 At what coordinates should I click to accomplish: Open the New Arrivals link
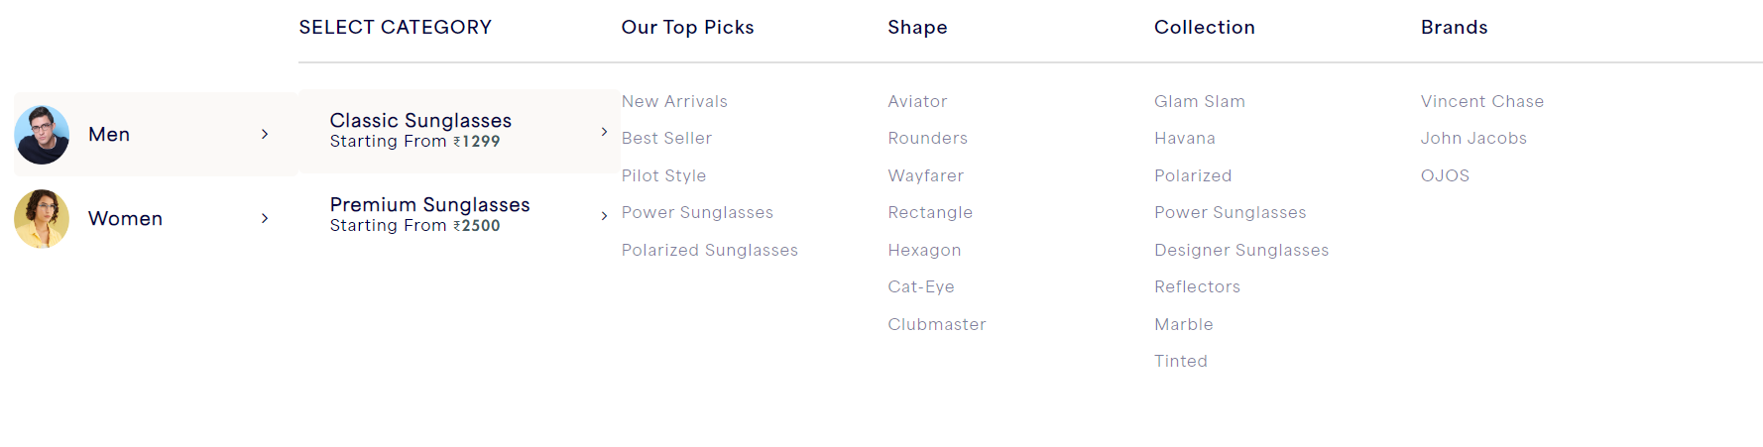pos(674,101)
